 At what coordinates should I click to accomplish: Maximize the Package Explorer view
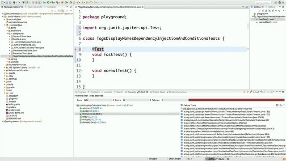tap(71, 7)
